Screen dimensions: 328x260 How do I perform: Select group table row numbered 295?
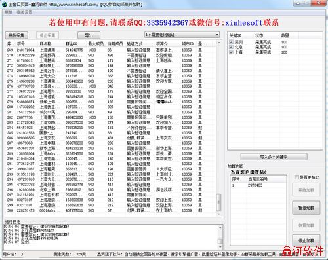(111, 185)
